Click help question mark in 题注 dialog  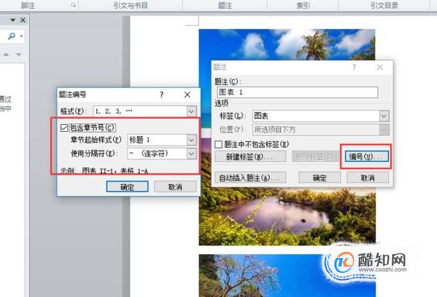click(354, 67)
